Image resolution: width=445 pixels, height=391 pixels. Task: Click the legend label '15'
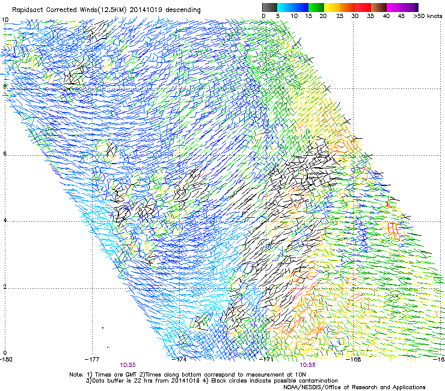pos(308,16)
